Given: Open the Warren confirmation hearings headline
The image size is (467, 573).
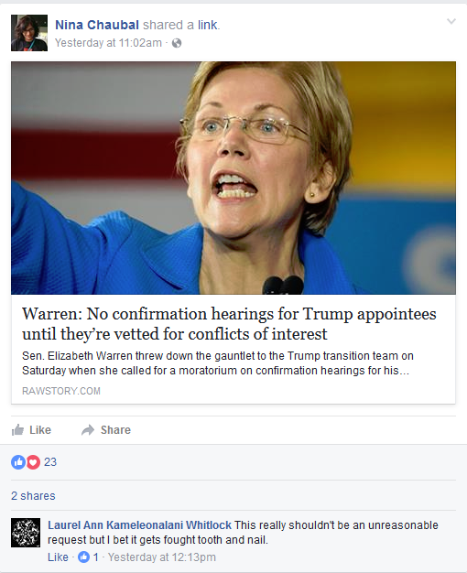Looking at the screenshot, I should [229, 324].
